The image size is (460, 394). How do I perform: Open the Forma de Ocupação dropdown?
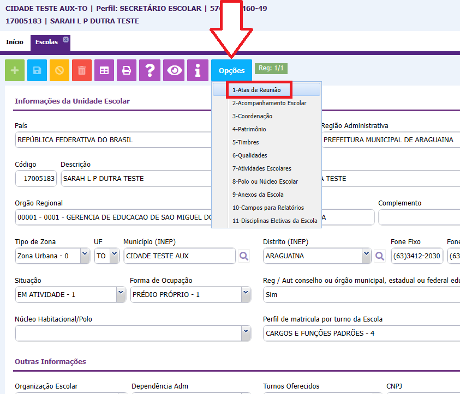click(246, 294)
